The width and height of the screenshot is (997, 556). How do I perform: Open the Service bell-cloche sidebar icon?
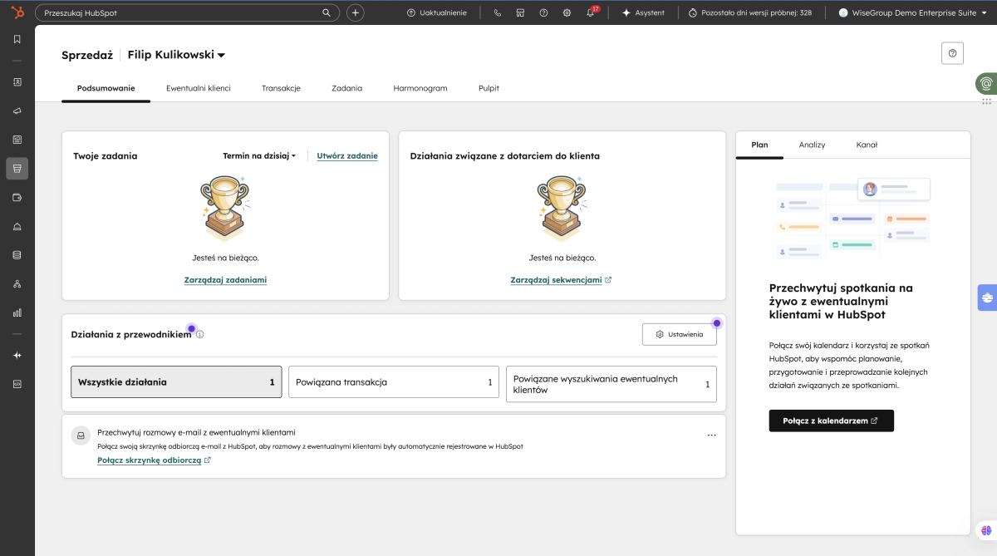click(x=17, y=227)
